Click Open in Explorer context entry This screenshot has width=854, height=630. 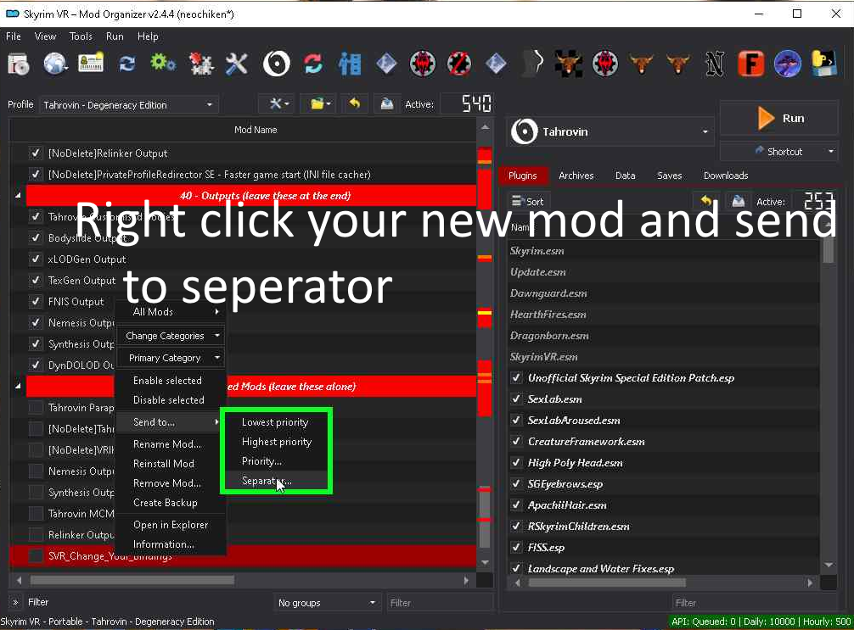pos(171,525)
